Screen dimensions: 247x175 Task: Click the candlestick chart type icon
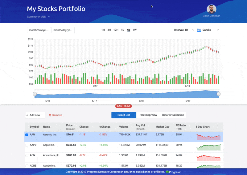tap(199, 30)
